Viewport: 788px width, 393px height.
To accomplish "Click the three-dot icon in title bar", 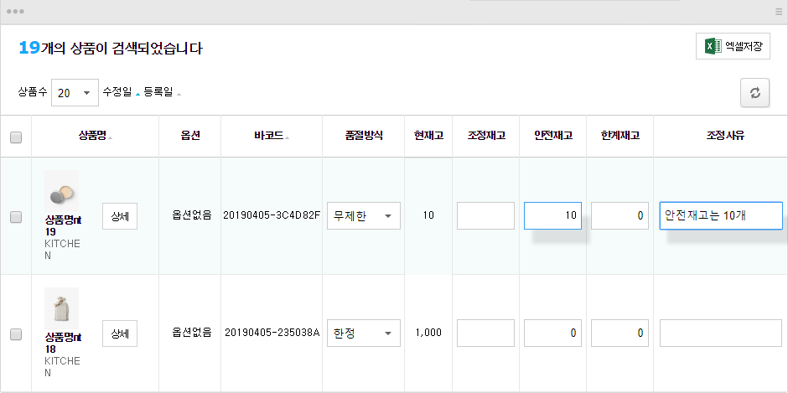I will pos(15,12).
